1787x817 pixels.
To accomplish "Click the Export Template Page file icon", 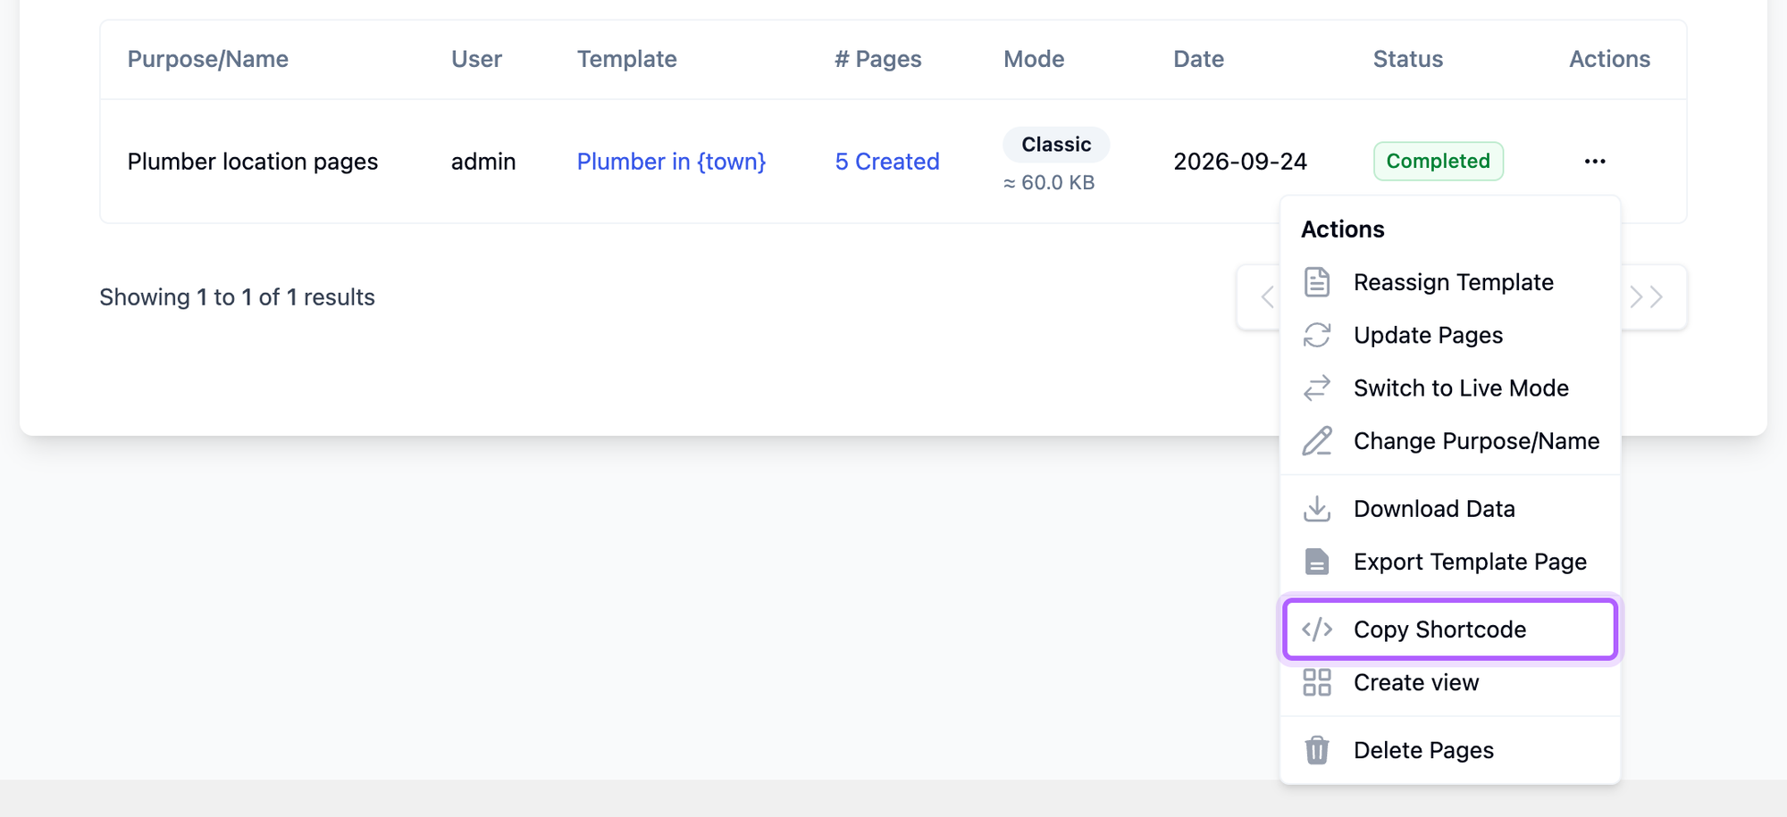I will pyautogui.click(x=1317, y=562).
